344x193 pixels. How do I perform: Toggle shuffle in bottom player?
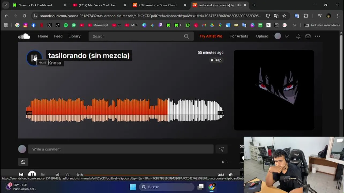pos(57,175)
